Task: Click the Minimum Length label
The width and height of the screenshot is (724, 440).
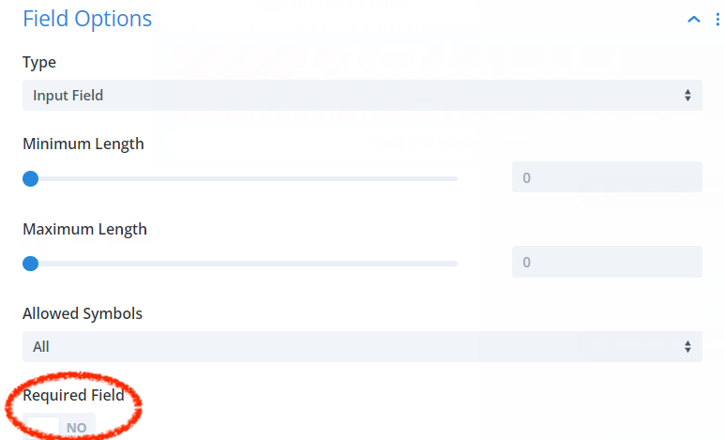Action: pyautogui.click(x=83, y=144)
